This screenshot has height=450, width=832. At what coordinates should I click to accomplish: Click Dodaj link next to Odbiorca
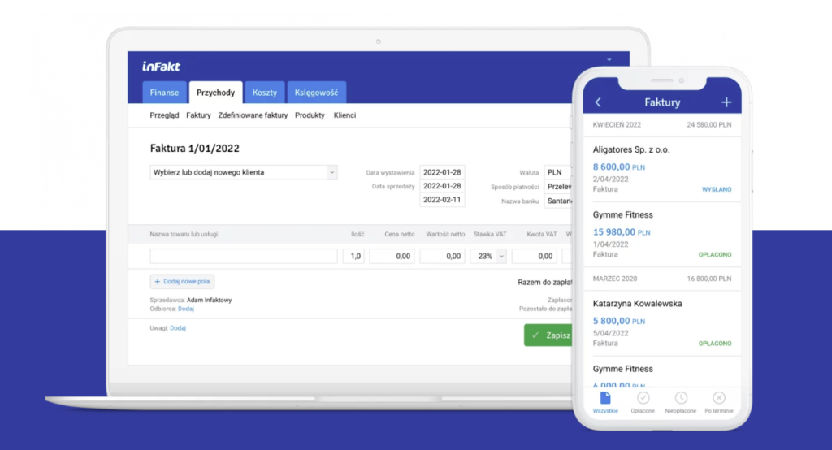(186, 309)
